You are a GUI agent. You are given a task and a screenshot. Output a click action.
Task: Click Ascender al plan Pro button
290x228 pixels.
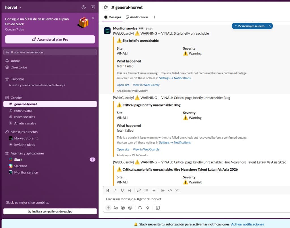[x=50, y=39]
